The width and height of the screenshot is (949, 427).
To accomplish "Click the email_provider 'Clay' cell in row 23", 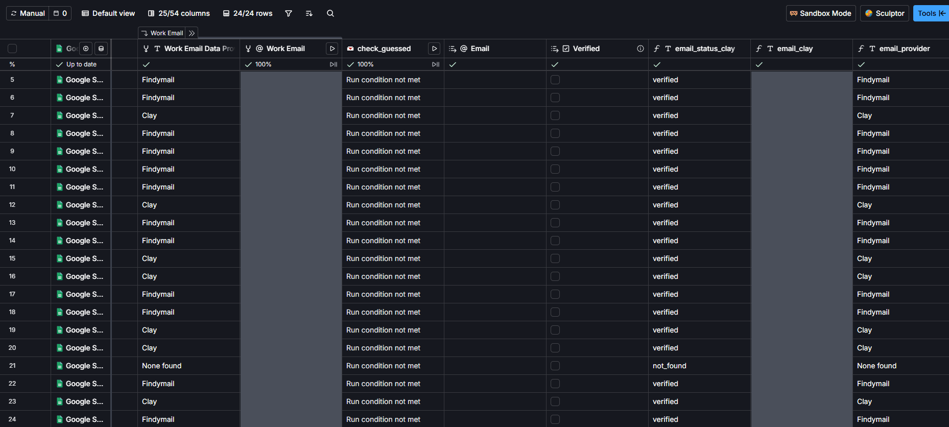I will (901, 401).
